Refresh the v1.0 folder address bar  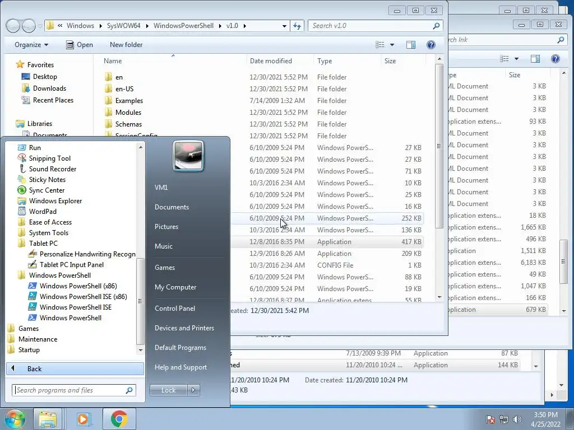point(297,26)
